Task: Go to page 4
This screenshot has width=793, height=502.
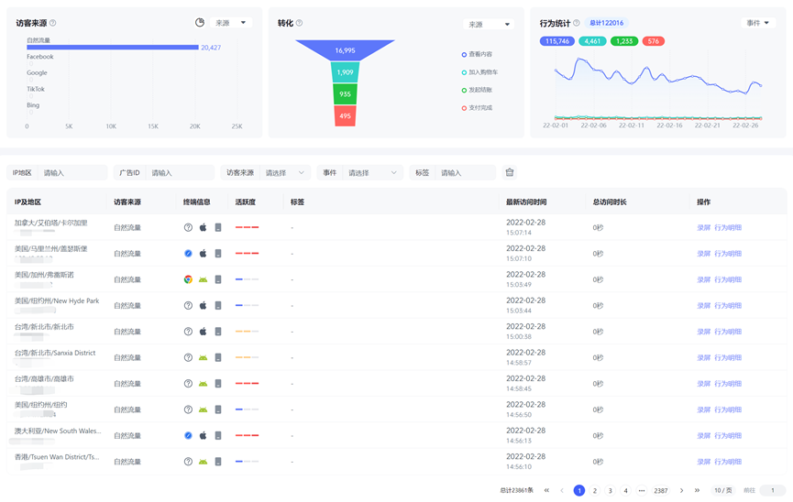Action: 625,490
